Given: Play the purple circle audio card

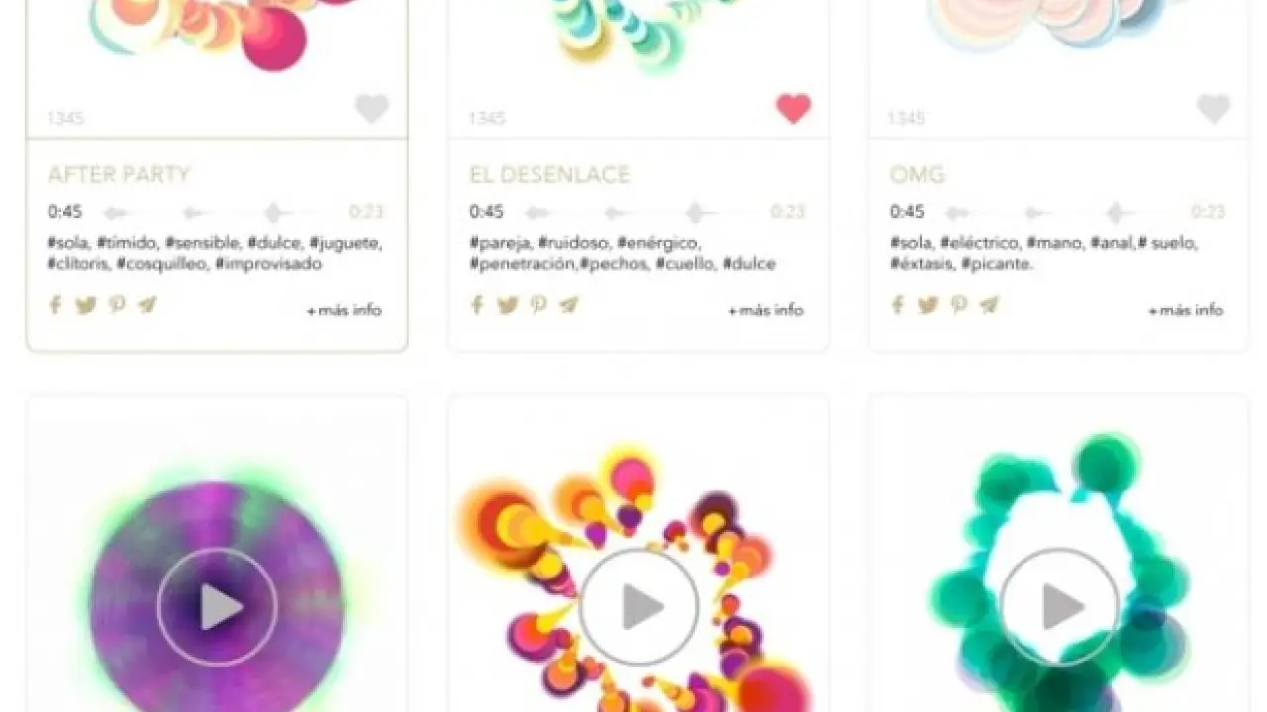Looking at the screenshot, I should pos(218,606).
